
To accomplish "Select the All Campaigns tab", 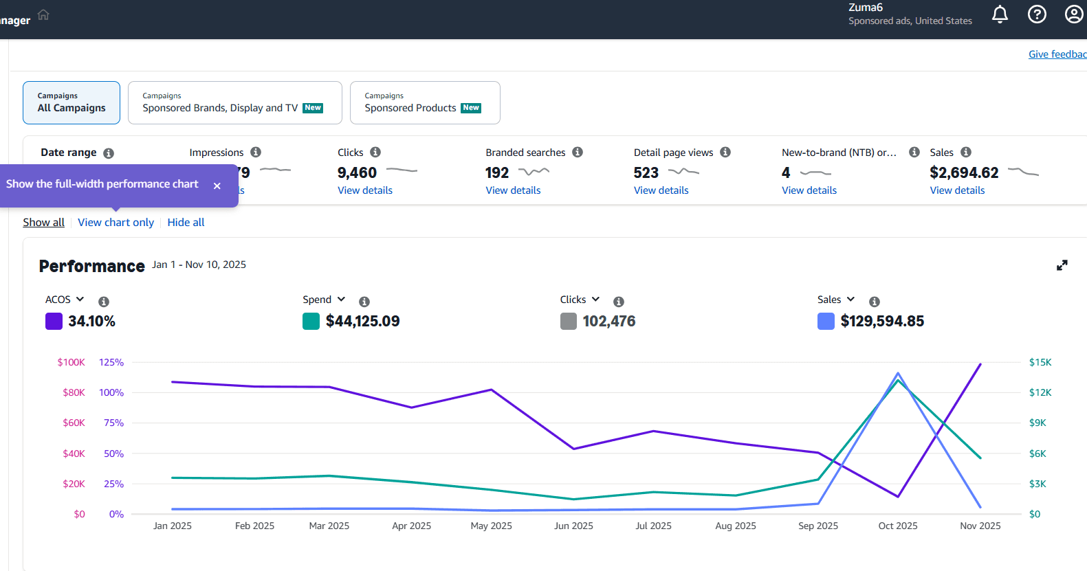I will tap(72, 102).
